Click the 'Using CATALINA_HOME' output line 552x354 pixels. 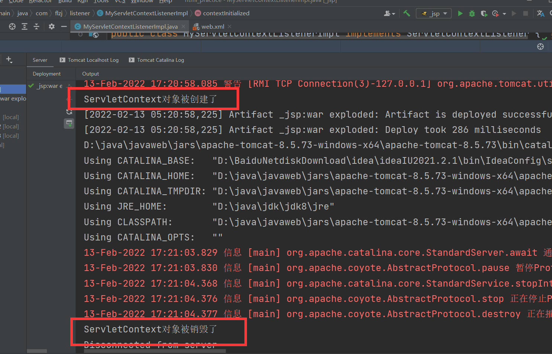click(x=318, y=176)
